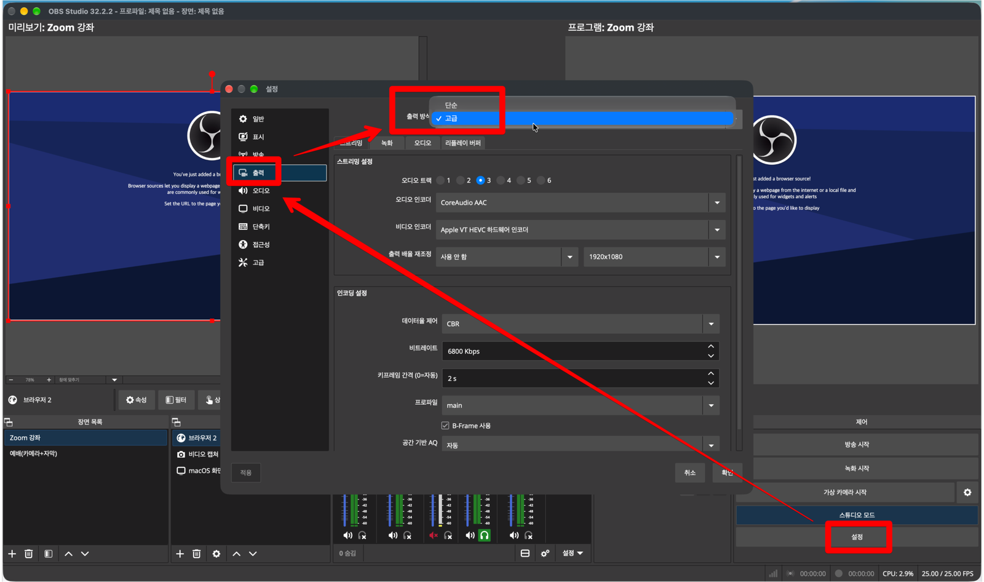The image size is (984, 582).
Task: Click the virtual camera gear settings icon
Action: coord(967,492)
